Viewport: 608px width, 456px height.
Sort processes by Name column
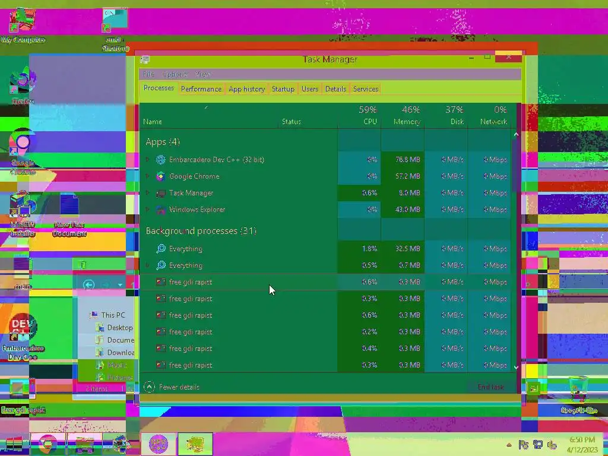coord(153,122)
